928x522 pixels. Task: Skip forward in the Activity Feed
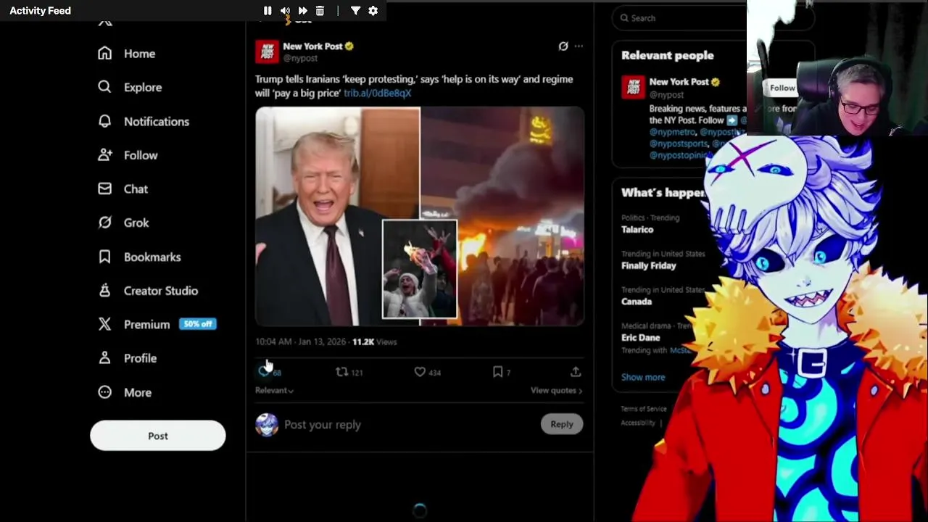click(x=302, y=11)
